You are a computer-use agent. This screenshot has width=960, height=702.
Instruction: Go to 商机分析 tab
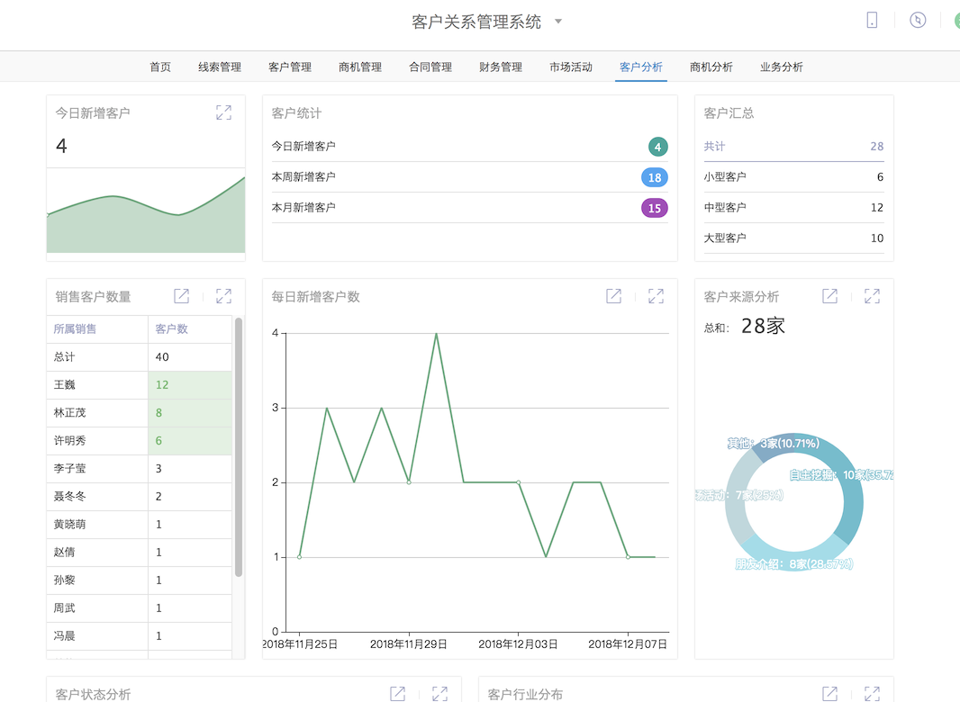click(711, 67)
